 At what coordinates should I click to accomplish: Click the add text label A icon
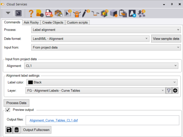[132, 13]
